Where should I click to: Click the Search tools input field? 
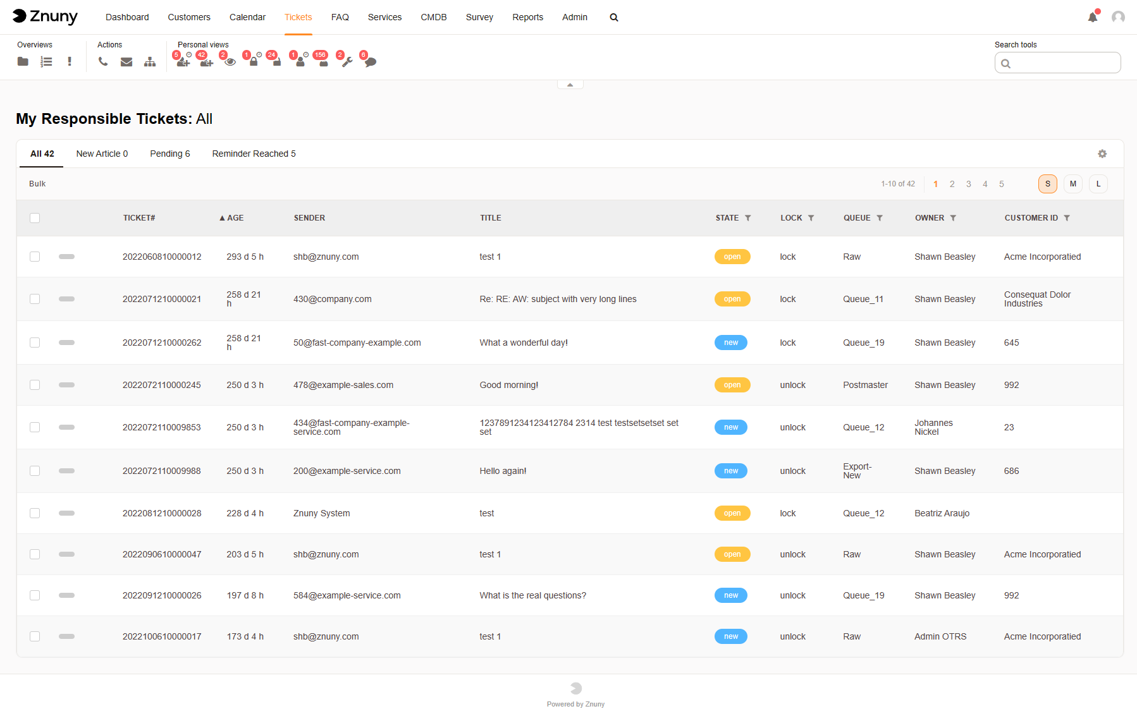click(x=1064, y=63)
